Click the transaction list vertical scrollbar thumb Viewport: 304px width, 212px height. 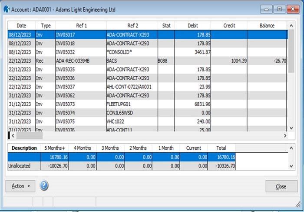[x=291, y=51]
